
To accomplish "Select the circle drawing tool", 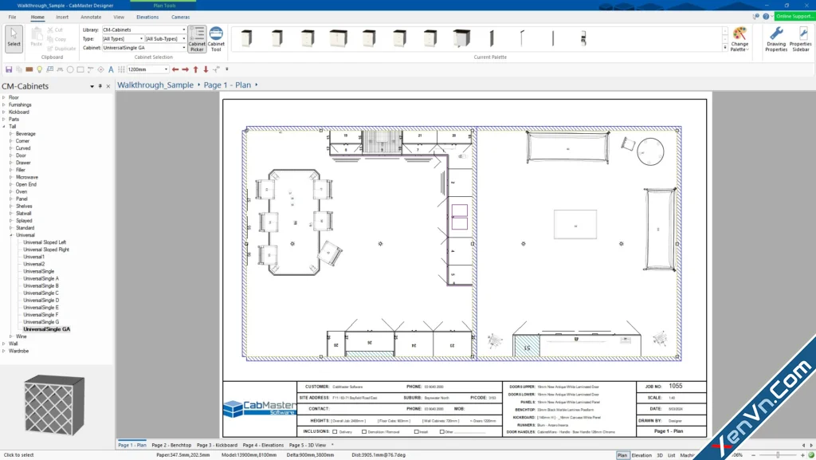I will 70,69.
